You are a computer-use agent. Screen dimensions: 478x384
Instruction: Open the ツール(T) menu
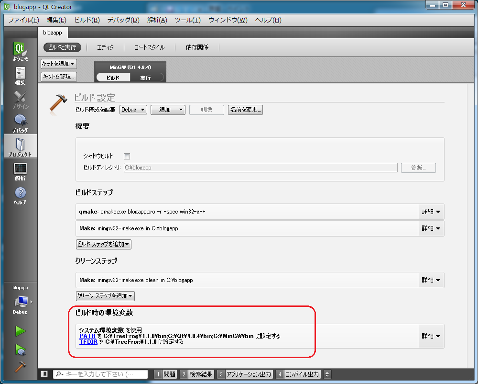(187, 20)
